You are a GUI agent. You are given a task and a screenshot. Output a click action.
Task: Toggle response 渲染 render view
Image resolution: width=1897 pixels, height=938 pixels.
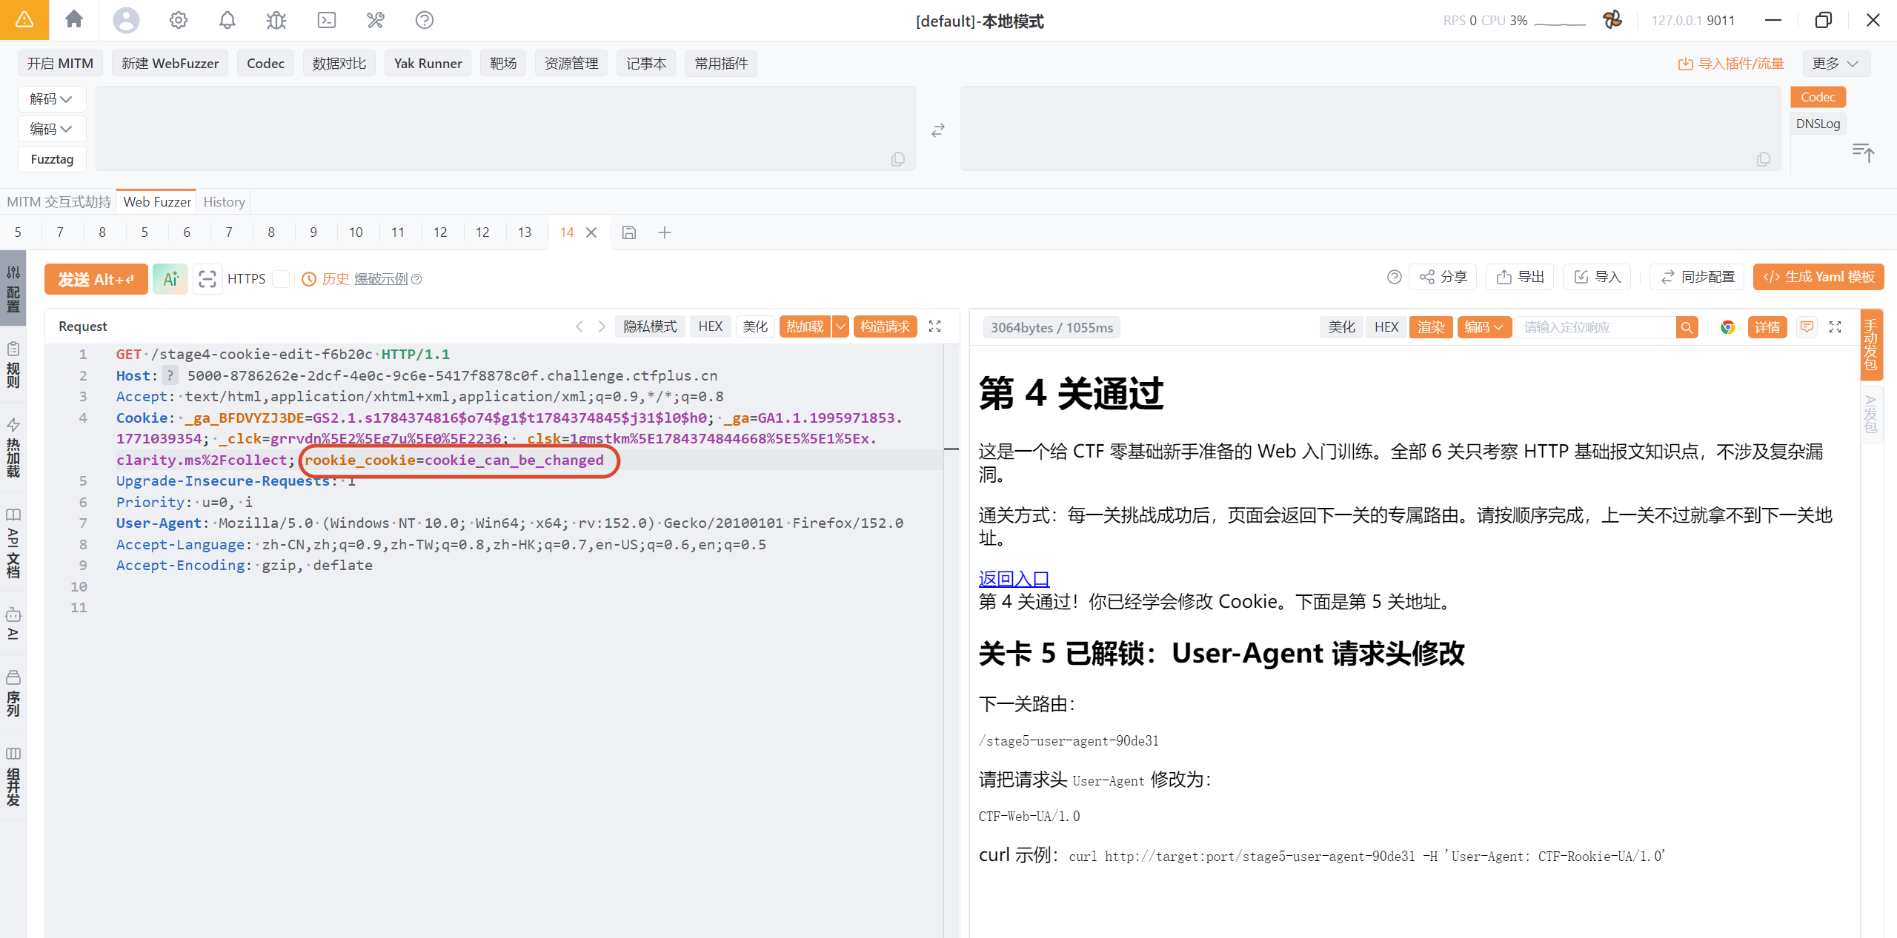(x=1431, y=327)
